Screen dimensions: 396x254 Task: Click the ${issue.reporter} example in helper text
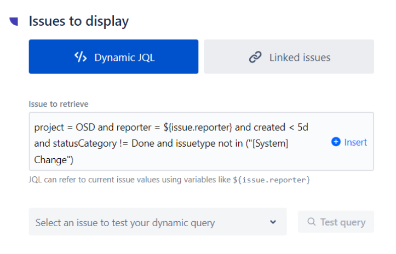point(272,180)
